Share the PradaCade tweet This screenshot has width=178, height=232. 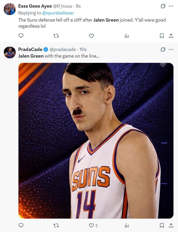click(x=171, y=225)
